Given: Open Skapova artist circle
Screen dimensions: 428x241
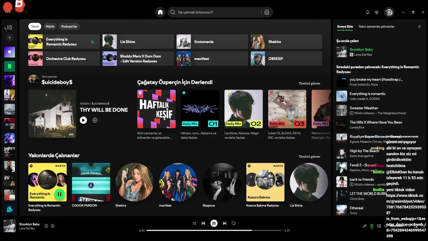Looking at the screenshot, I should [222, 182].
